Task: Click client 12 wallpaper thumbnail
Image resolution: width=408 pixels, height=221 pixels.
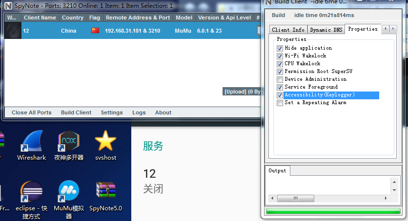Action: [x=13, y=31]
